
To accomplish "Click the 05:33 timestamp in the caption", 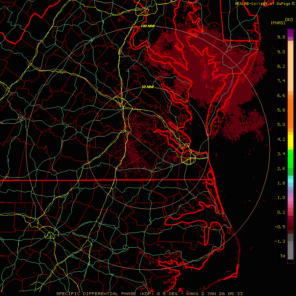I will 235,294.
